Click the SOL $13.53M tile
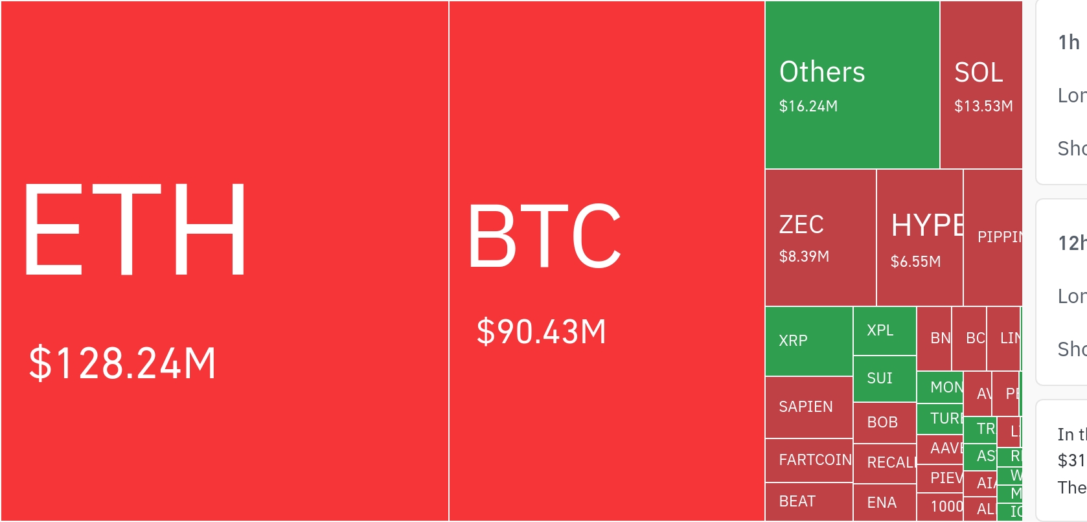 [x=981, y=85]
